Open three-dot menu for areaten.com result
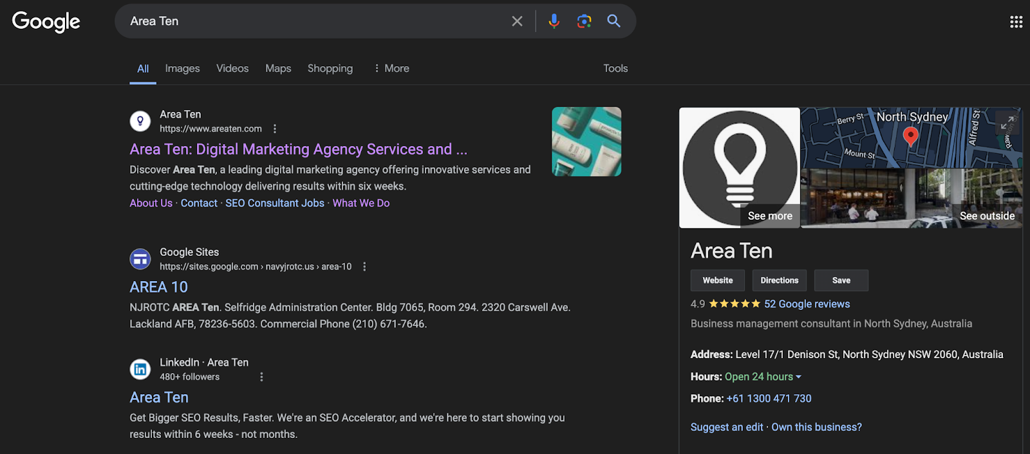Screen dimensions: 1030x454 (275, 129)
